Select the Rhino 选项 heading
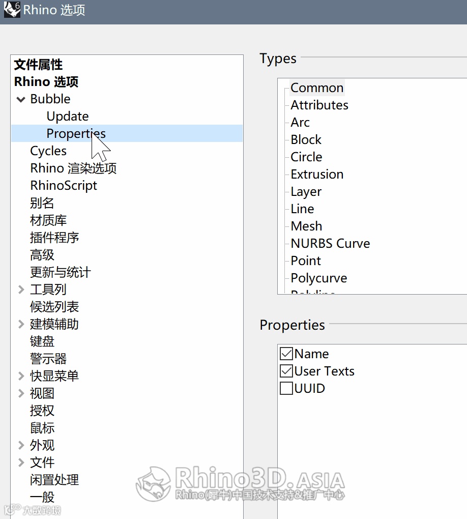Viewport: 467px width, 519px height. [46, 82]
